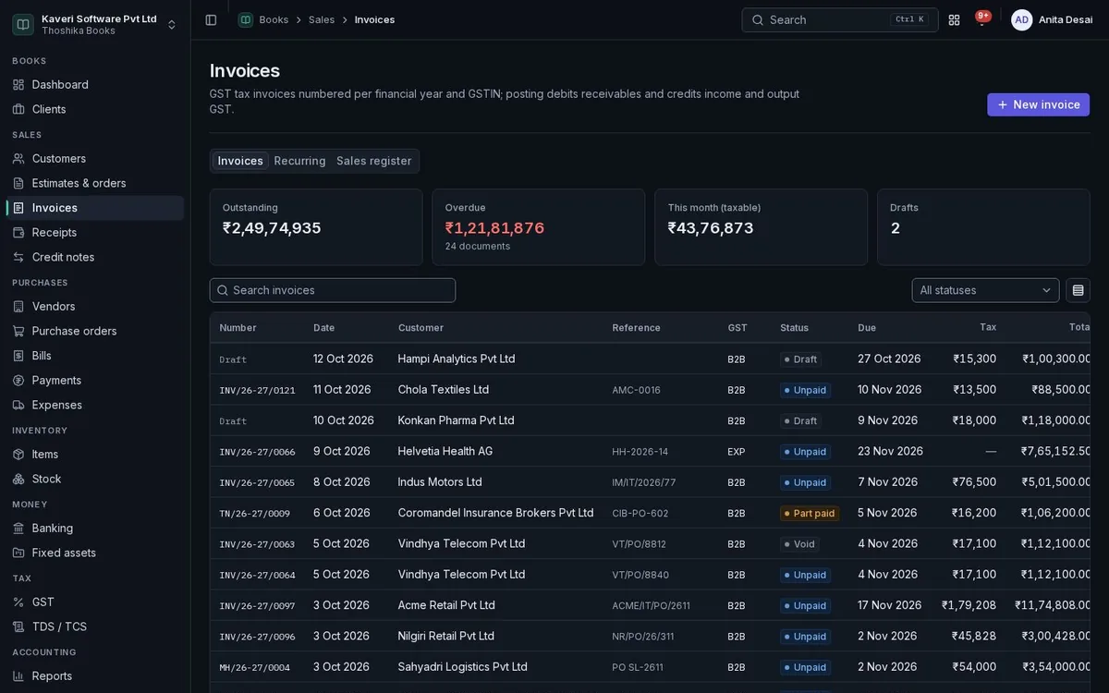Expand the All statuses filter dropdown

click(985, 290)
